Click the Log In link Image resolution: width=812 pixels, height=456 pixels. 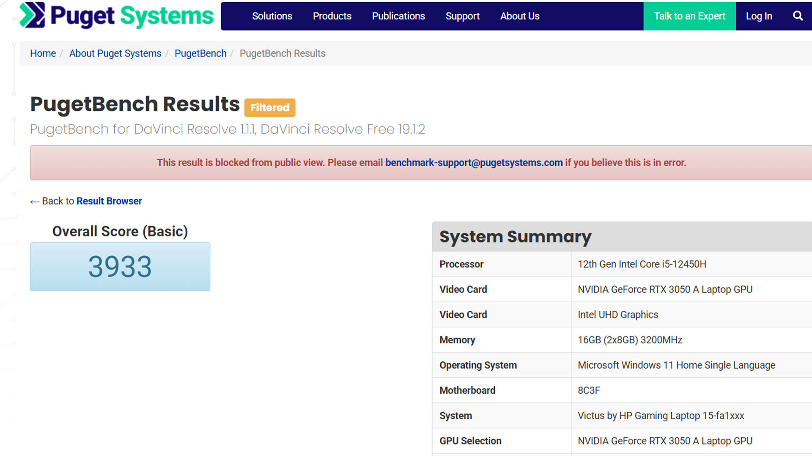pos(759,16)
